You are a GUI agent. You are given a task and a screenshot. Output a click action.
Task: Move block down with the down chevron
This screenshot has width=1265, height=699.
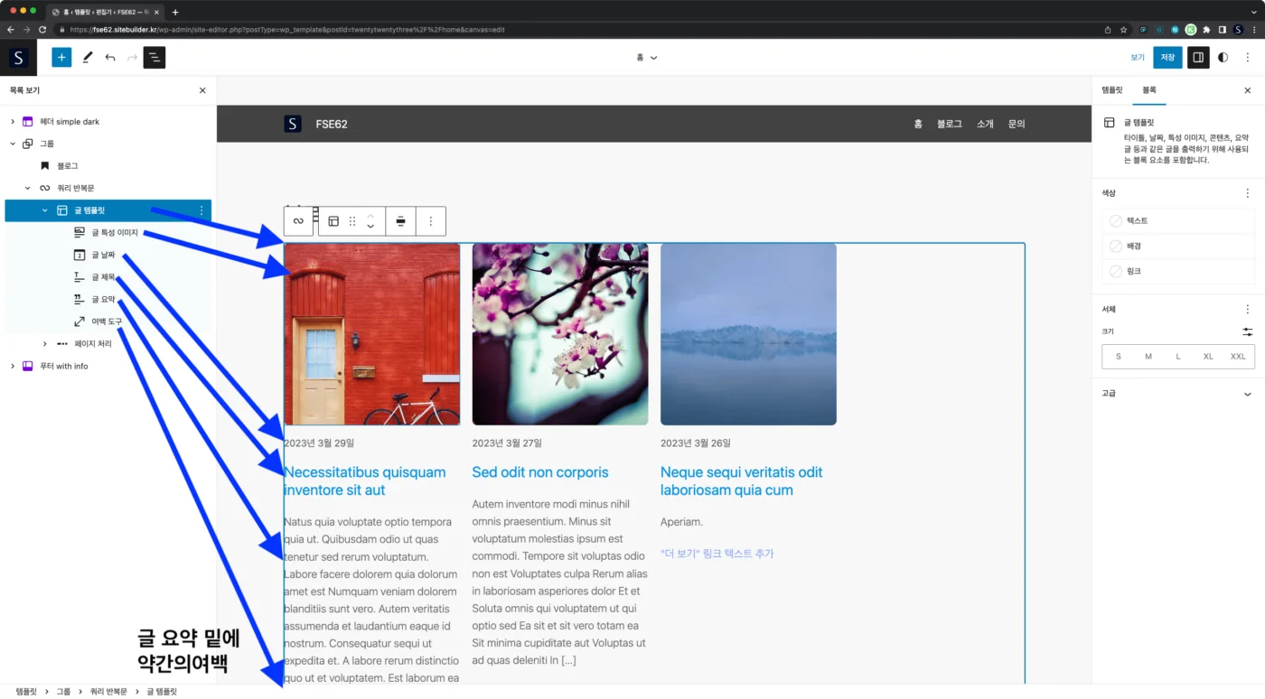click(370, 228)
